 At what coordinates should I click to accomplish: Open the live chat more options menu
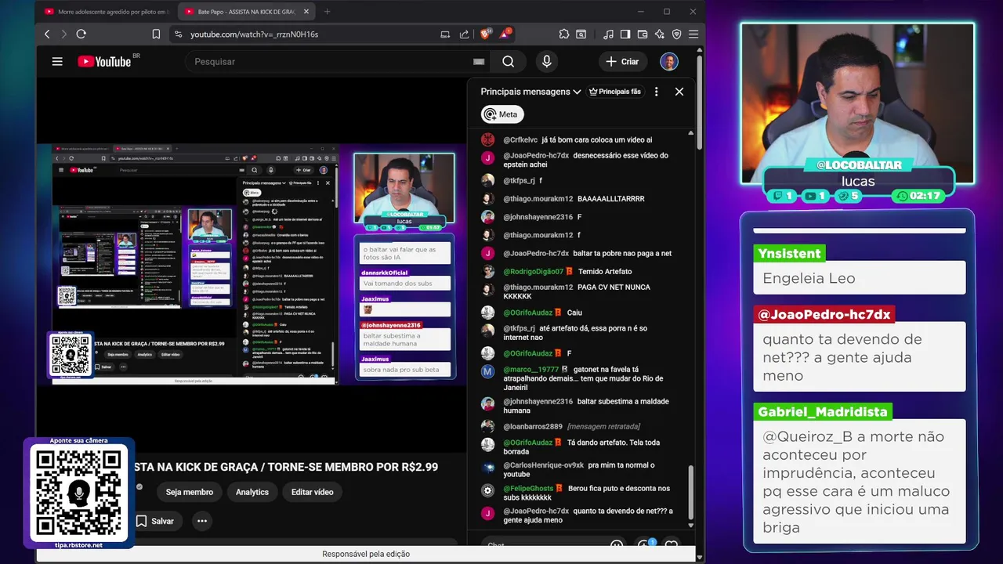(657, 92)
